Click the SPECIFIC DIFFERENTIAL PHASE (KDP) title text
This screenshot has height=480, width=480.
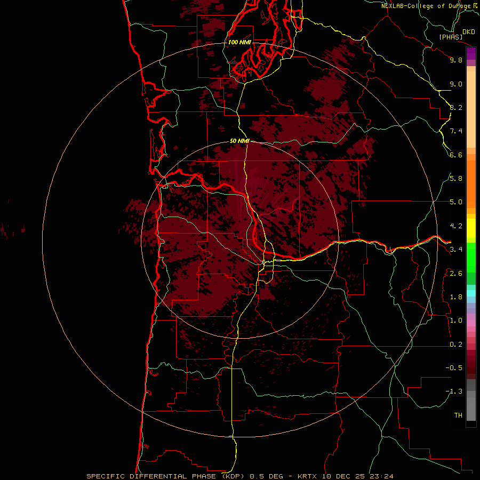pos(166,476)
